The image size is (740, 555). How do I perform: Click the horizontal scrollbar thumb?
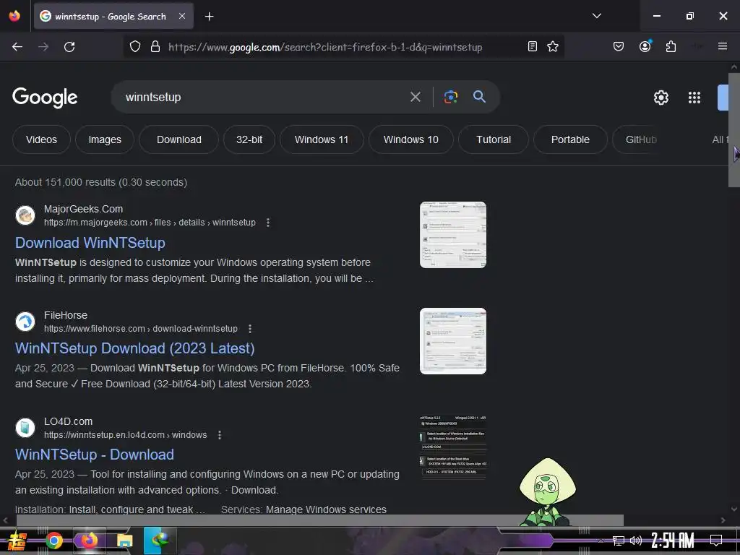coord(320,520)
